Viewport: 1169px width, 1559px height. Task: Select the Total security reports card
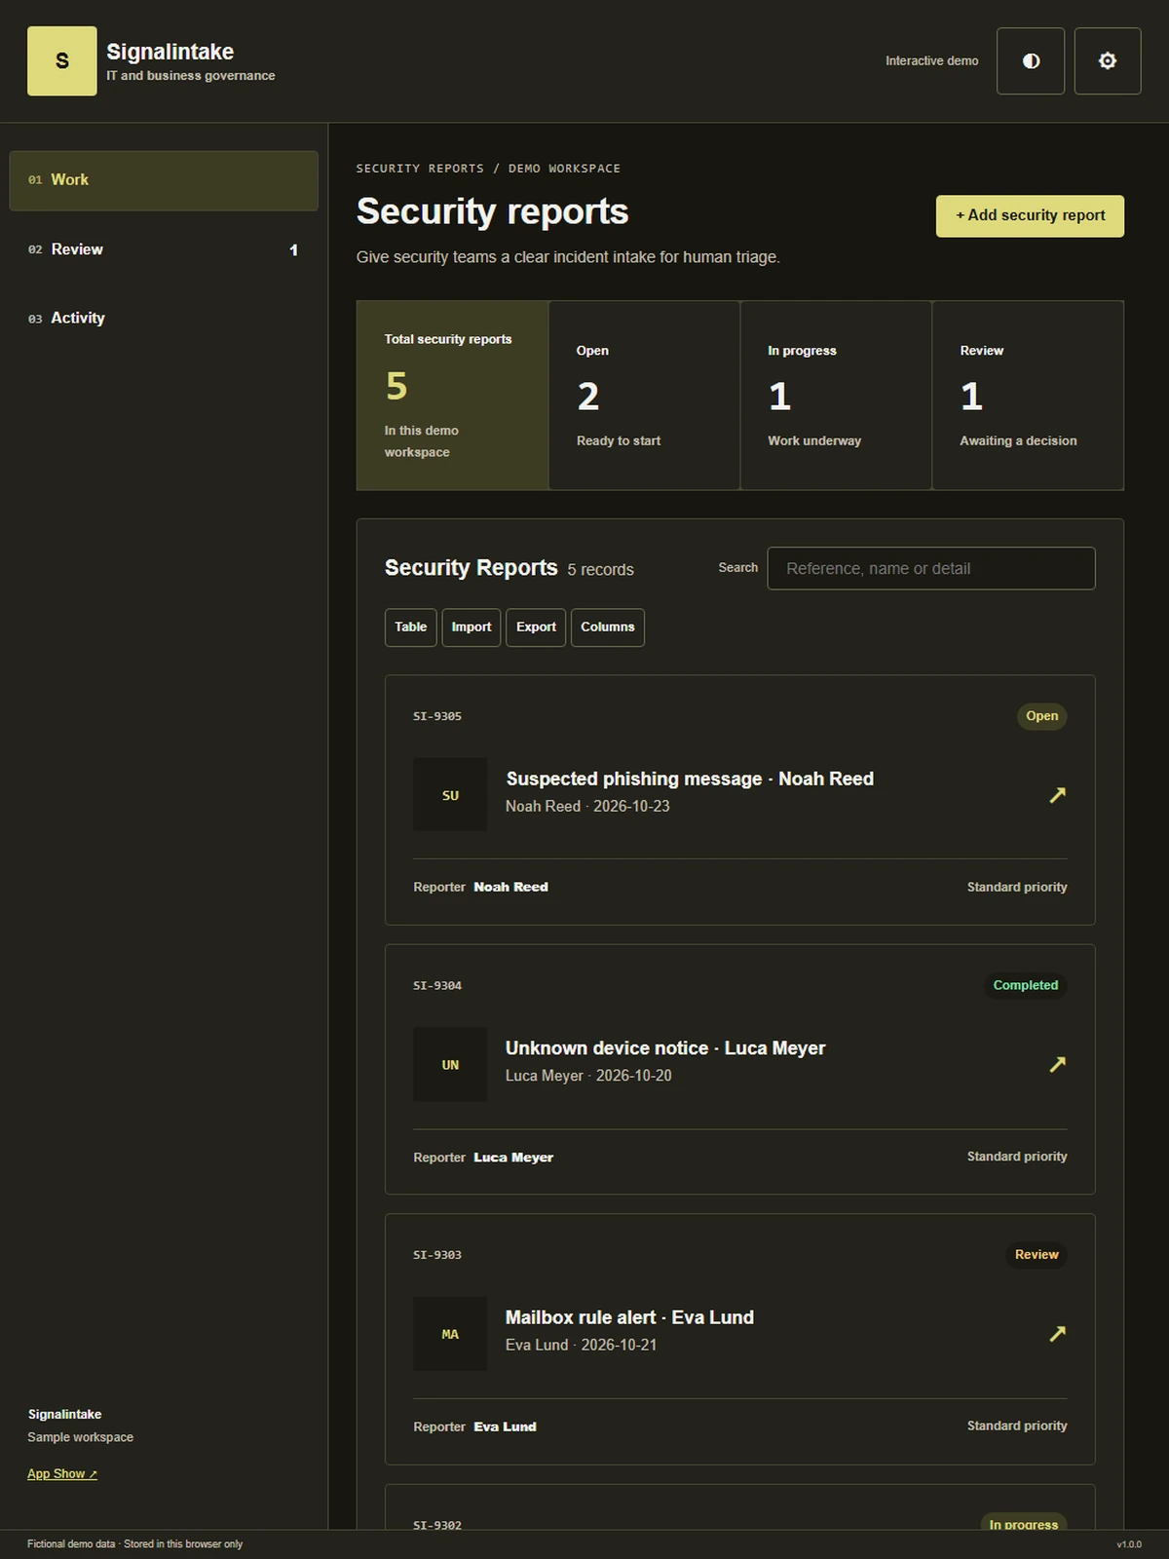click(x=452, y=395)
